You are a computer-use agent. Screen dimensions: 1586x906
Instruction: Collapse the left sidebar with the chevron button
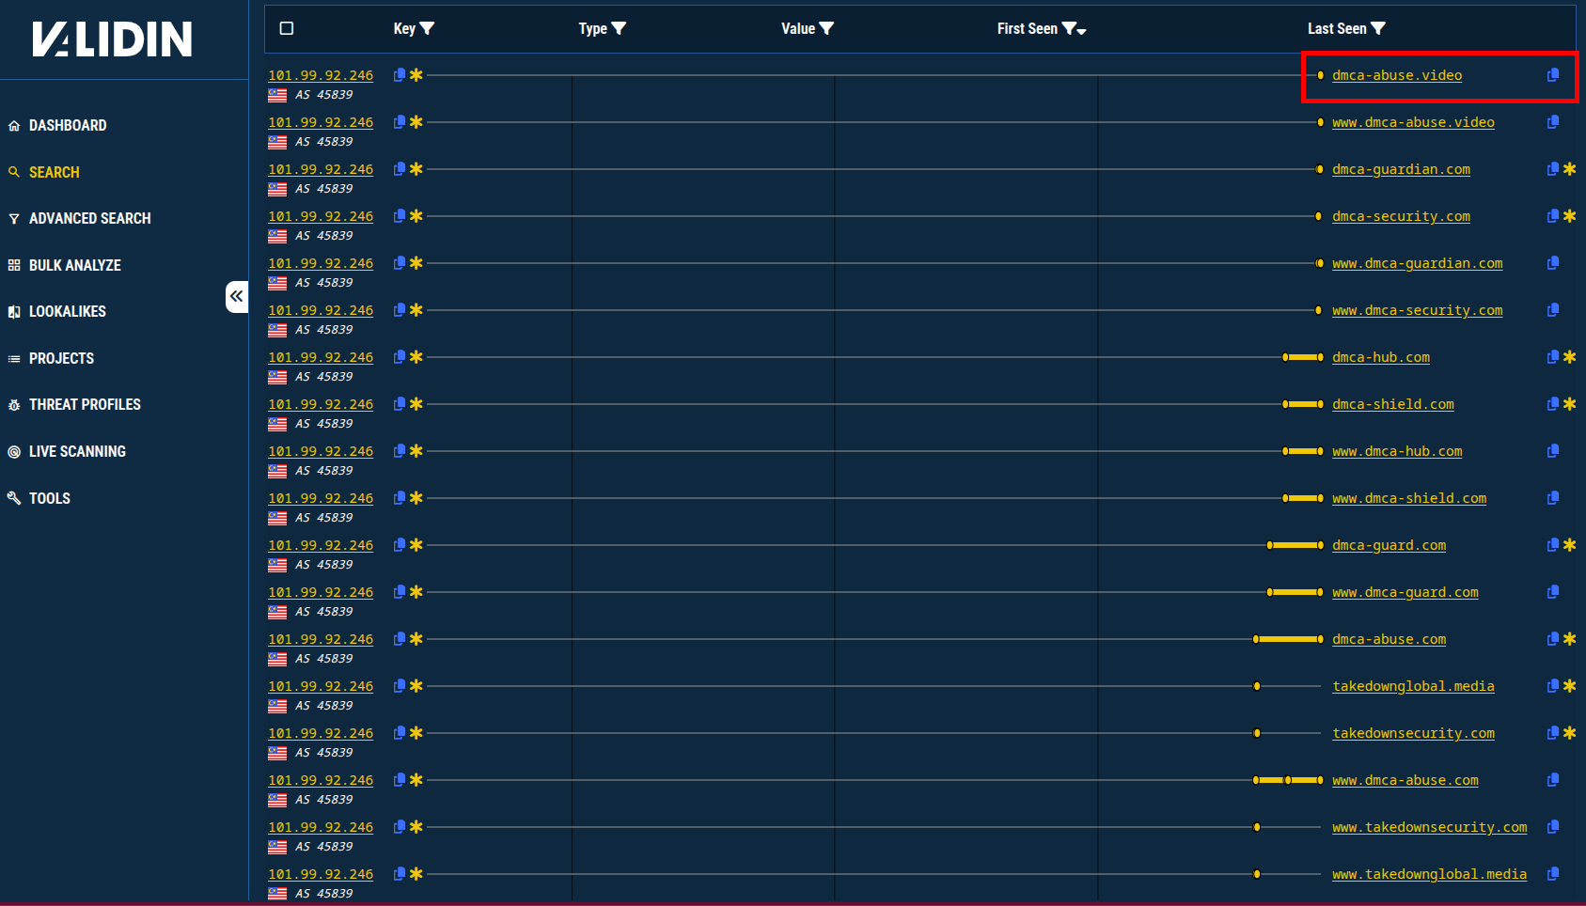click(236, 296)
